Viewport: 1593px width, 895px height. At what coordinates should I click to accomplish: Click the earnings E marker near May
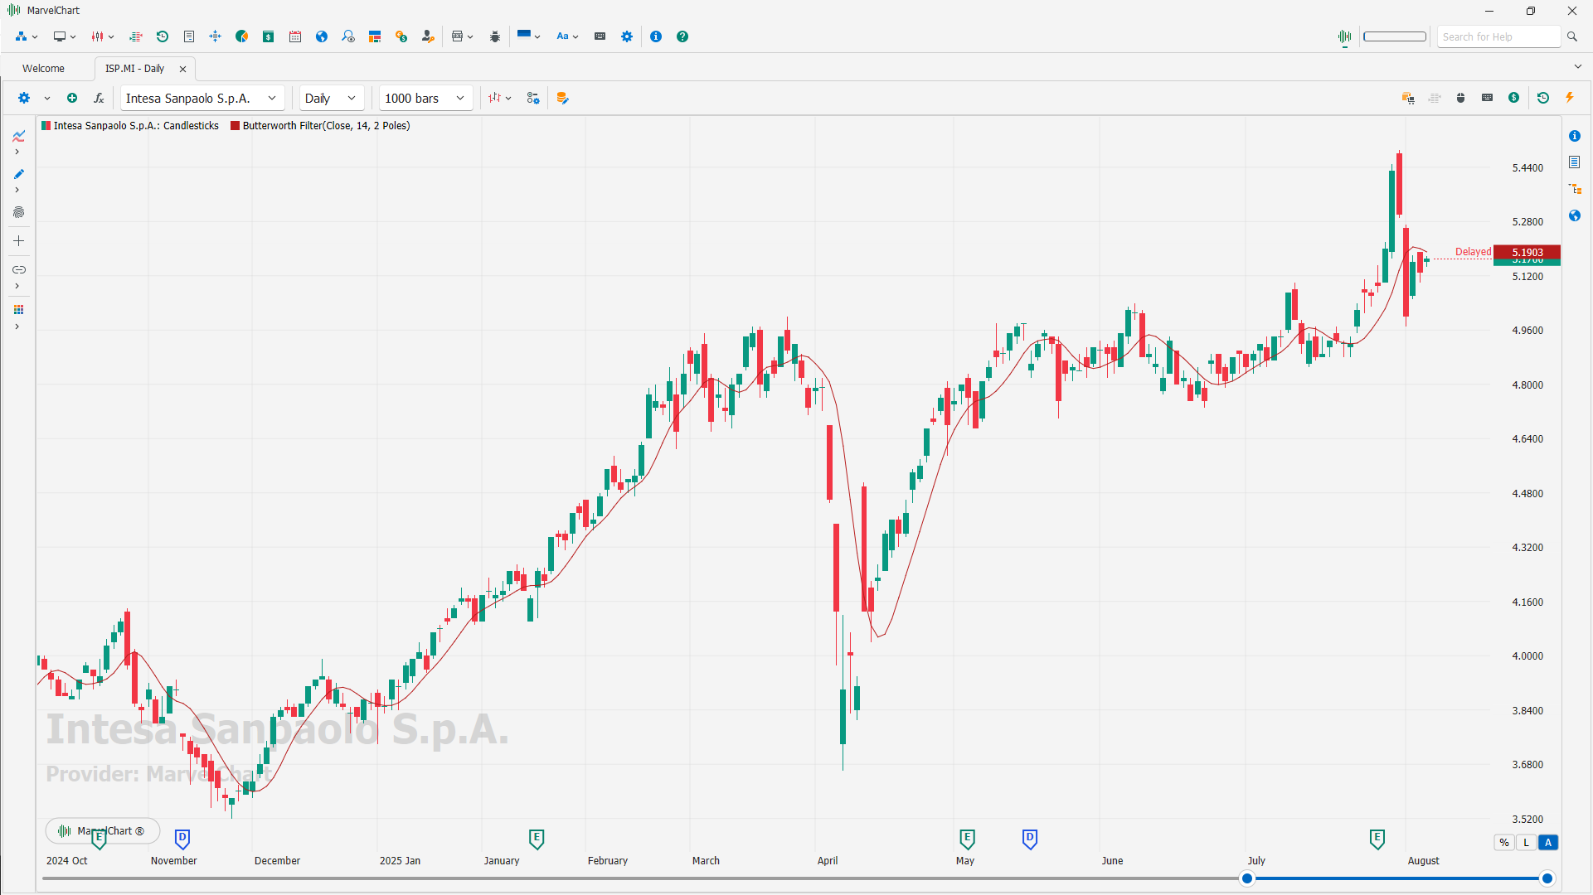(967, 839)
